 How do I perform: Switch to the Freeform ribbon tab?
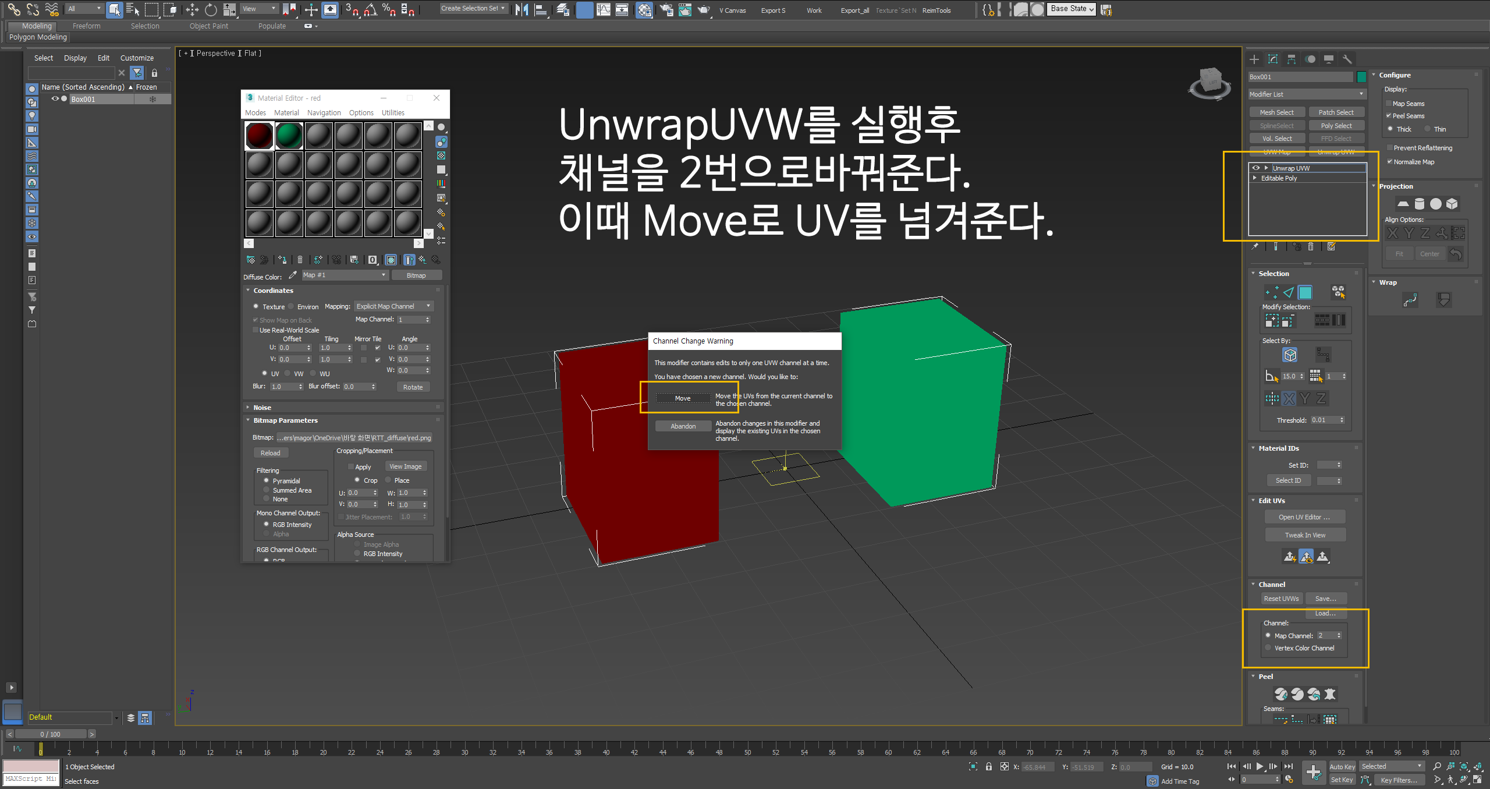click(86, 26)
